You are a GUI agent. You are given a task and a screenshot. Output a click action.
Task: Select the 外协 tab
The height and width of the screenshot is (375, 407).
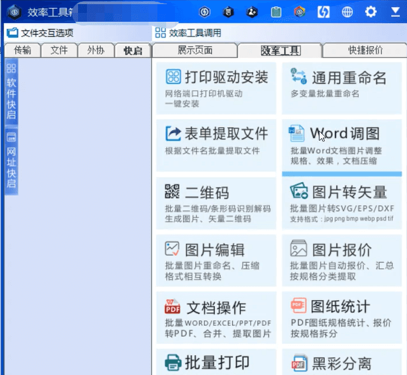coord(95,51)
